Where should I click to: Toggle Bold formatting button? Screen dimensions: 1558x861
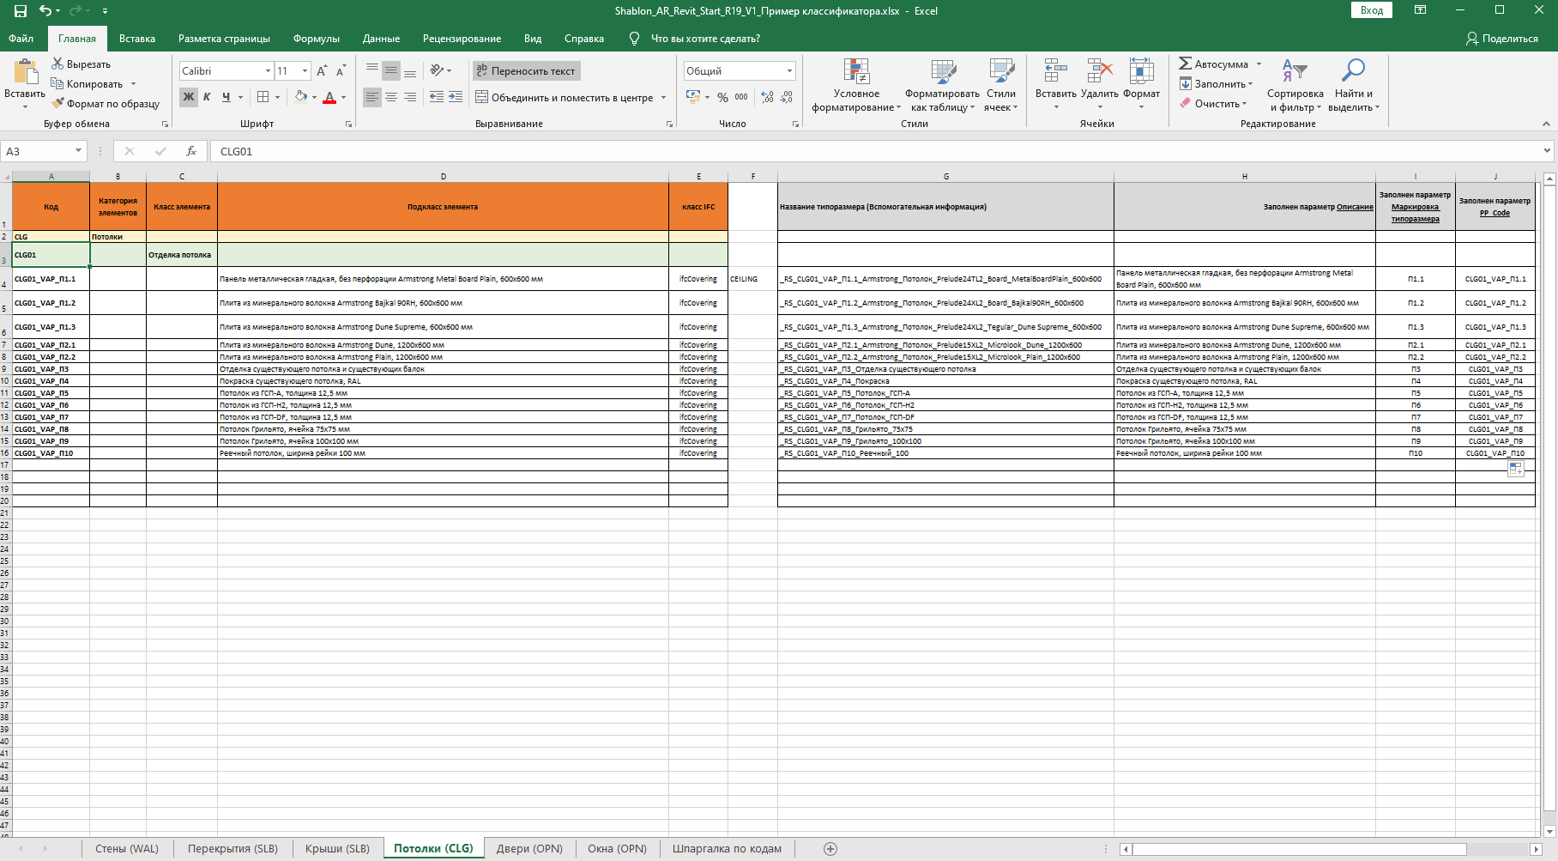coord(189,97)
